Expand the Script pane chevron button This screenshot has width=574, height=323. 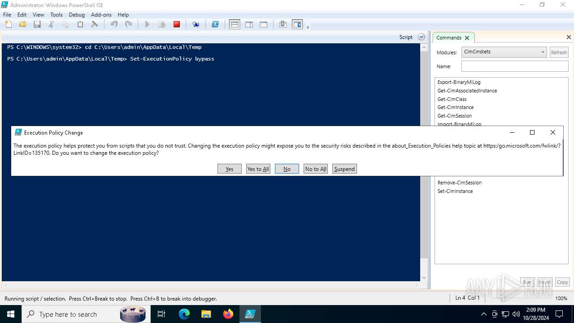421,37
